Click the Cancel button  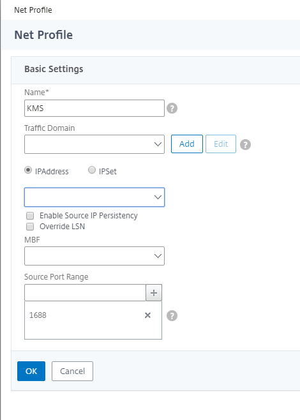[72, 371]
